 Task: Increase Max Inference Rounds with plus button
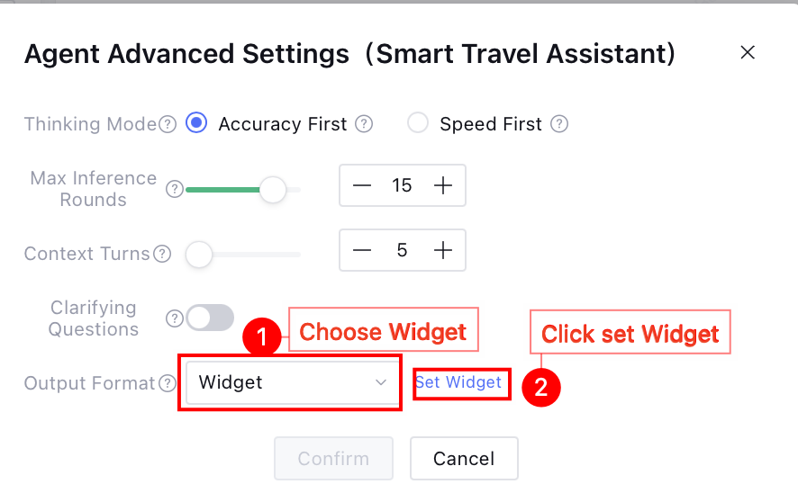coord(443,185)
